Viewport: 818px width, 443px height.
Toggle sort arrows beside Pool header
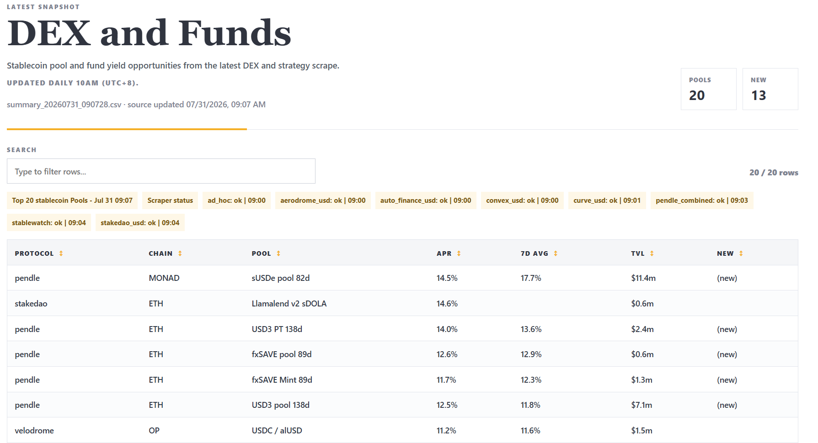tap(278, 253)
